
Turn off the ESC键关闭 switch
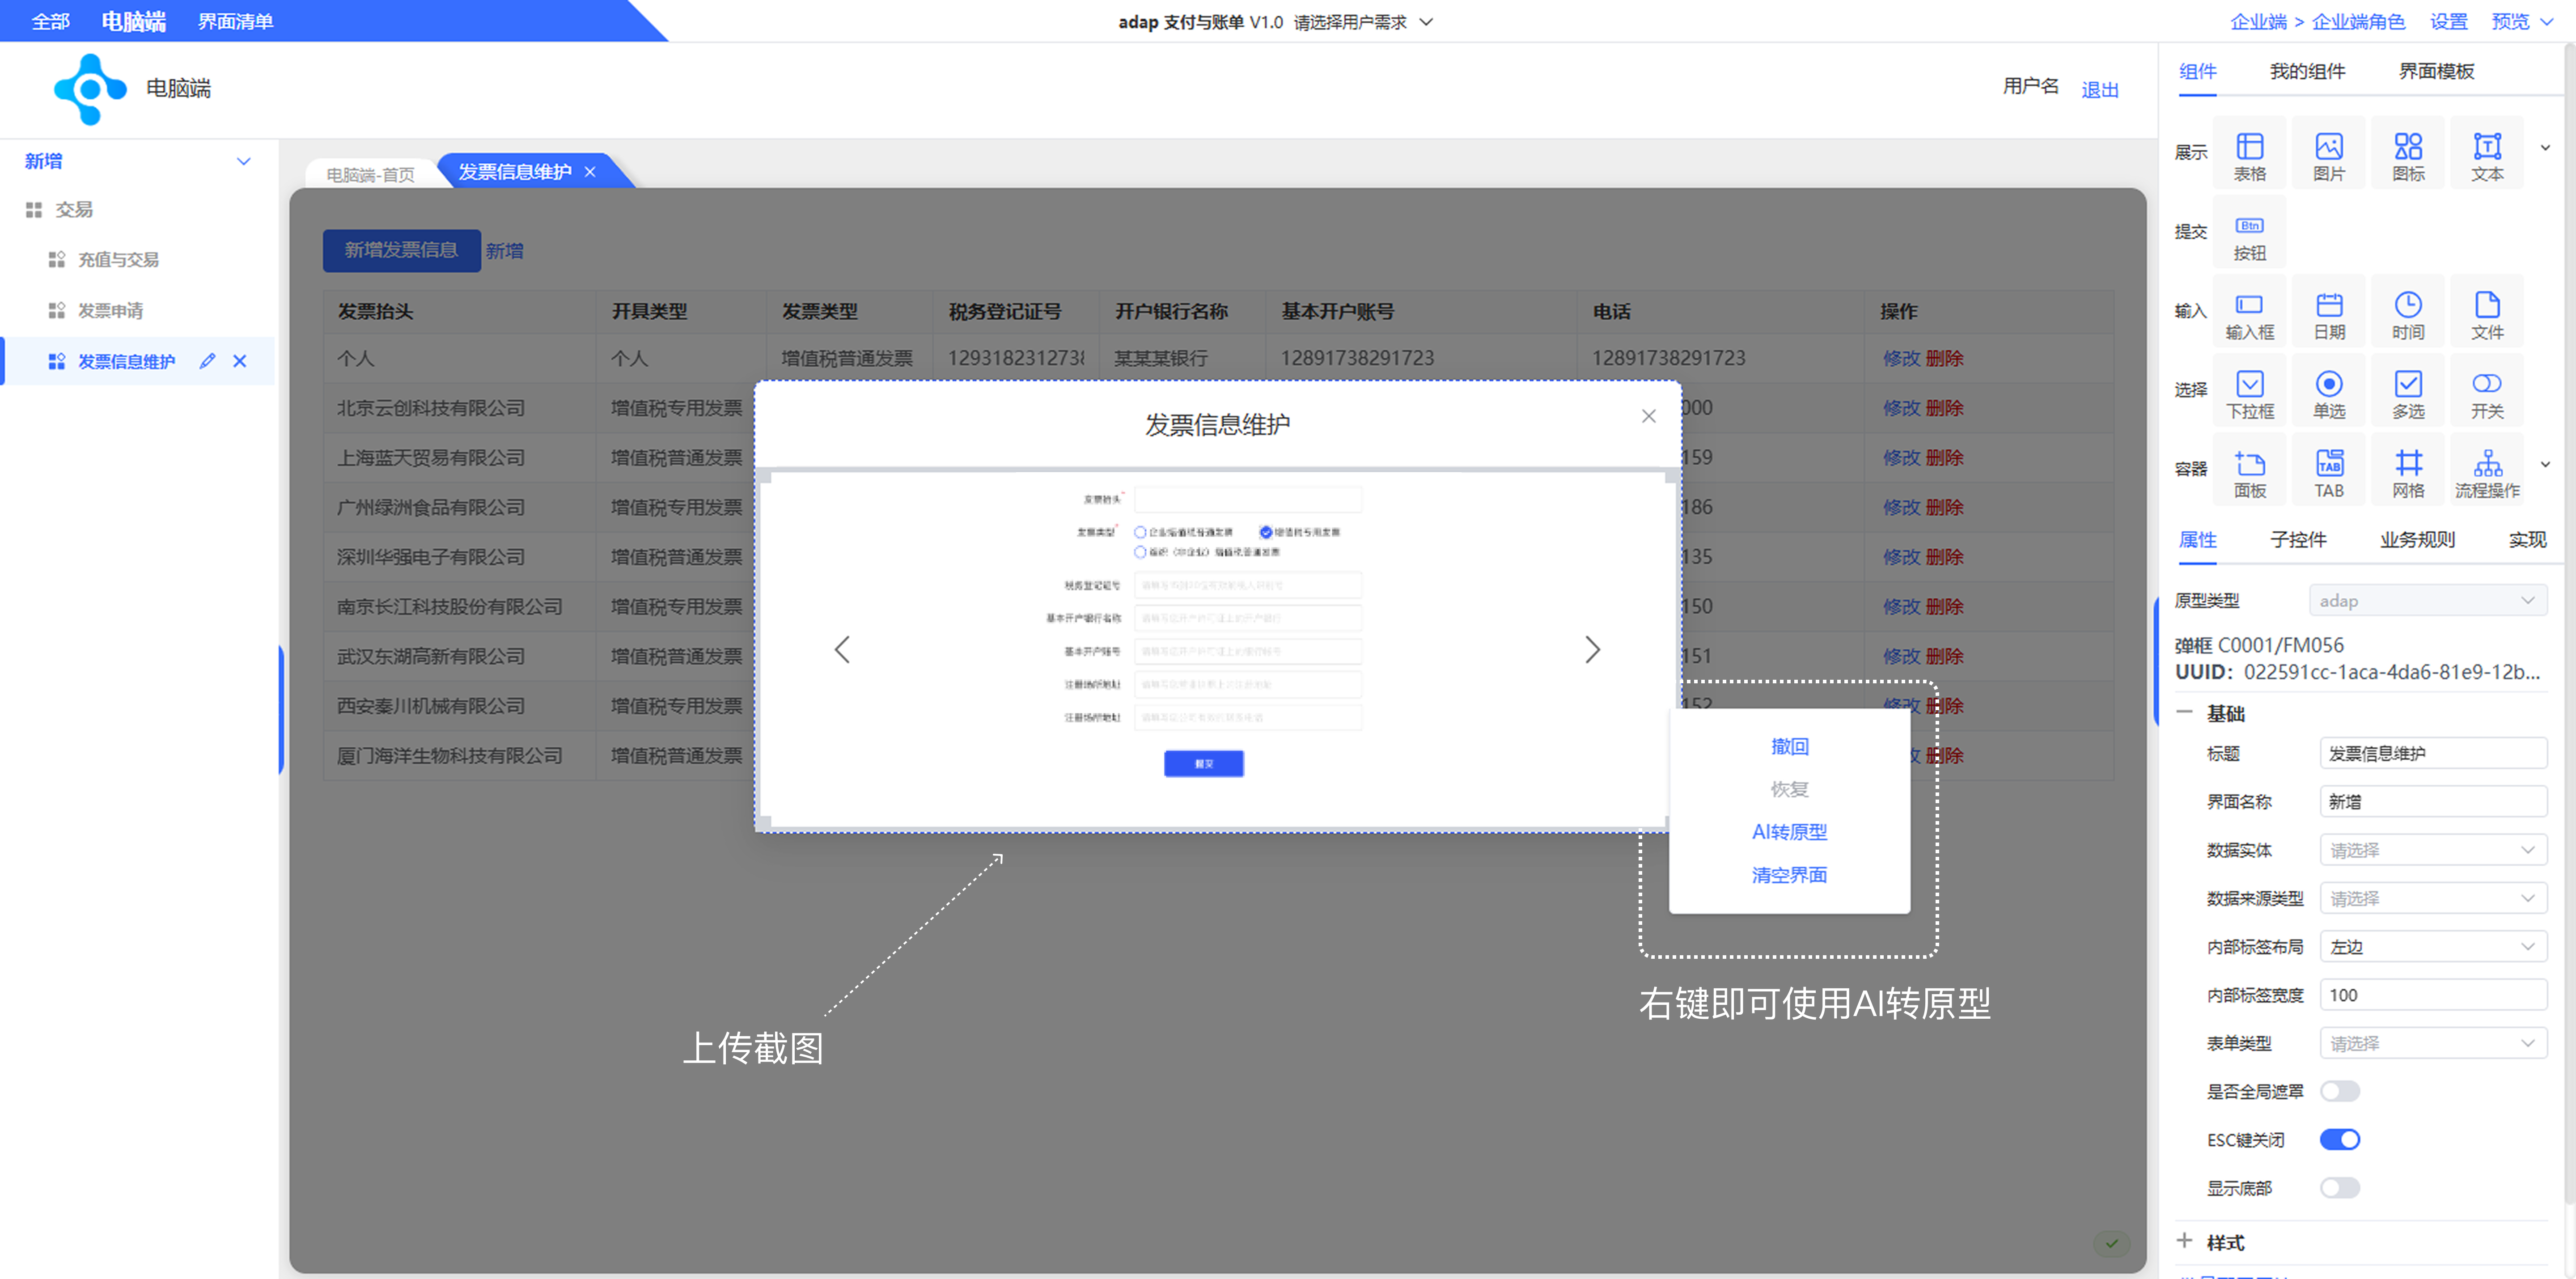tap(2339, 1139)
